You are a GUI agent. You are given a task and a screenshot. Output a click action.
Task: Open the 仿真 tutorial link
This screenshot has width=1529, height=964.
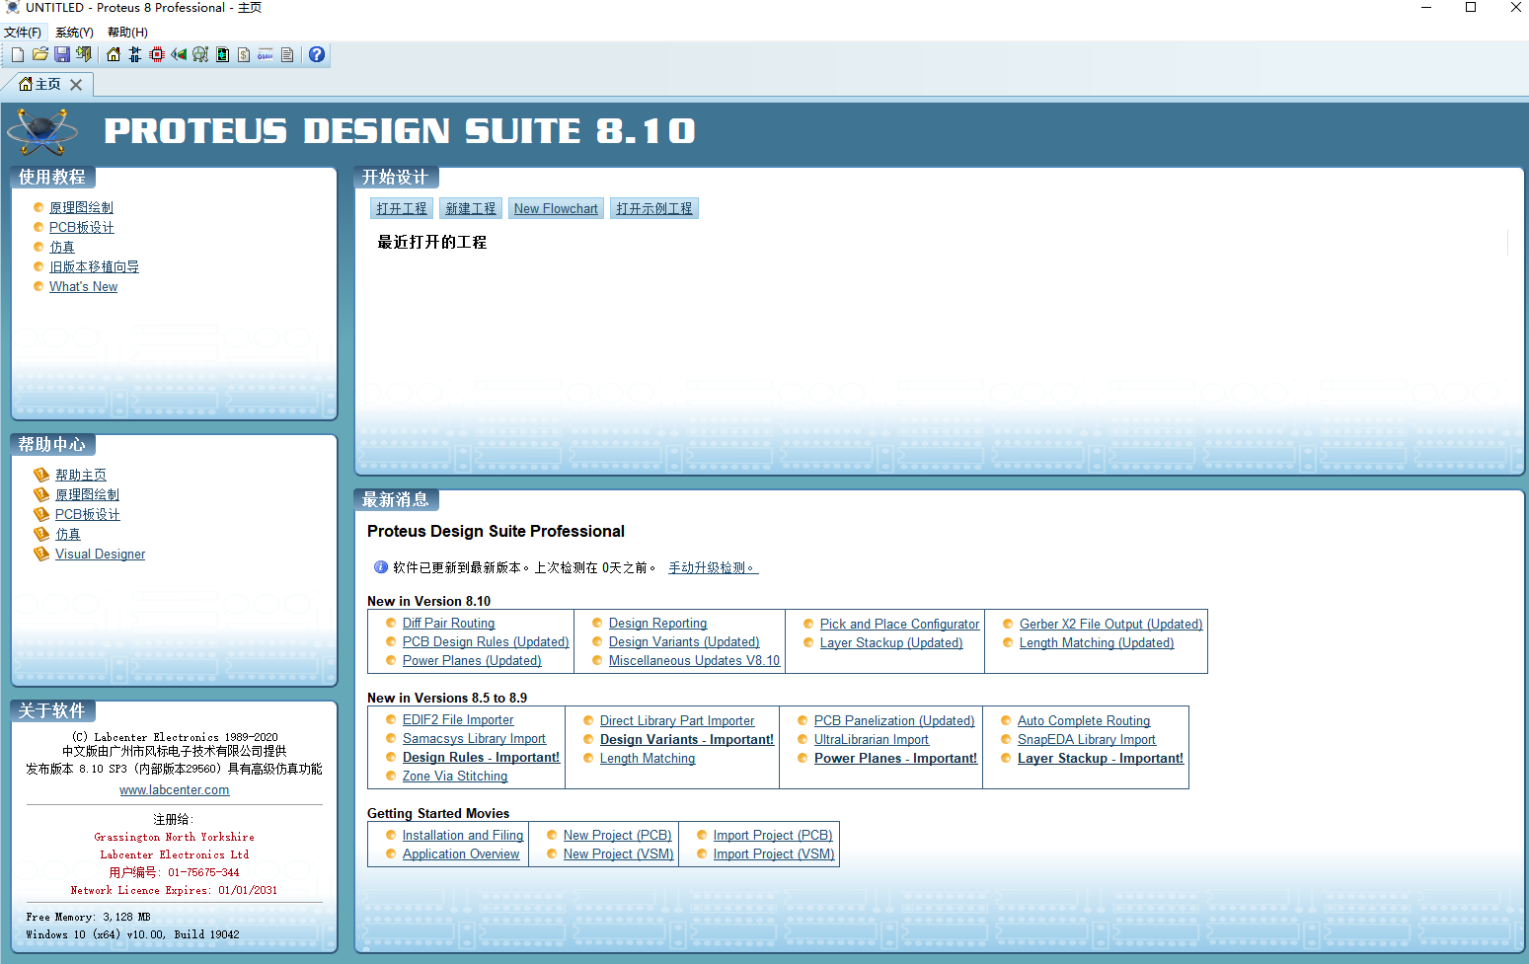[x=62, y=247]
